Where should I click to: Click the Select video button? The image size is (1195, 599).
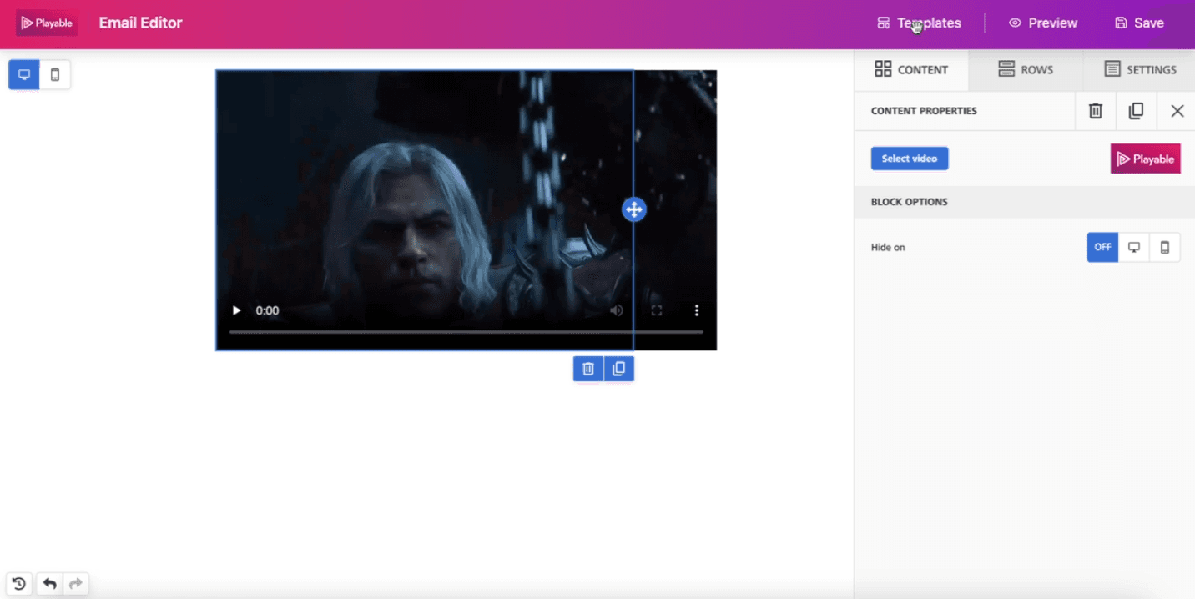click(910, 159)
